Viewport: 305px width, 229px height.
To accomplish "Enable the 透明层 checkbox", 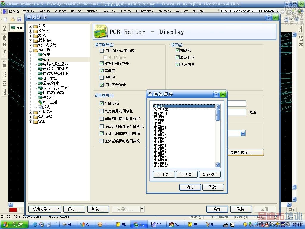I will pos(102,78).
